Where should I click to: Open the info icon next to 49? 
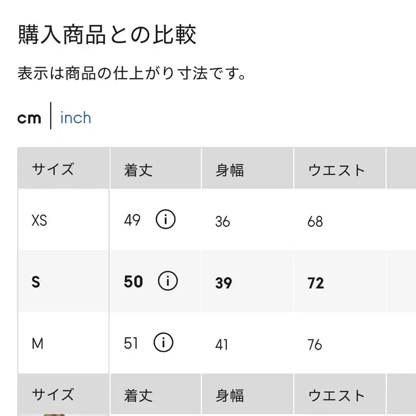[165, 220]
